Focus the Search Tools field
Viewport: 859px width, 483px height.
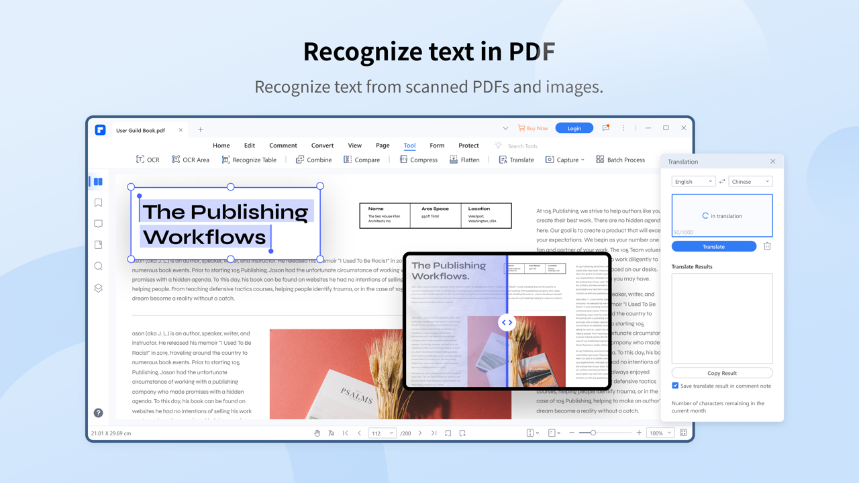[x=522, y=146]
